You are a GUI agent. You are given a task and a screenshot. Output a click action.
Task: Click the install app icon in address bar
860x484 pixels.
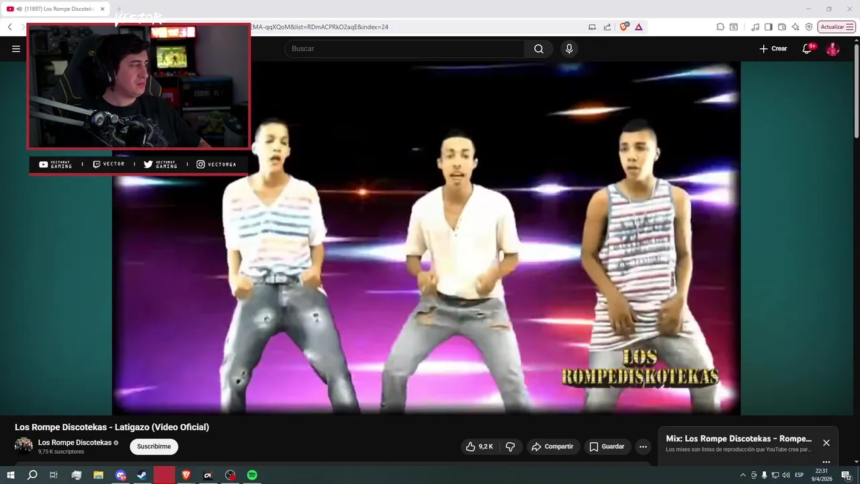[x=592, y=27]
